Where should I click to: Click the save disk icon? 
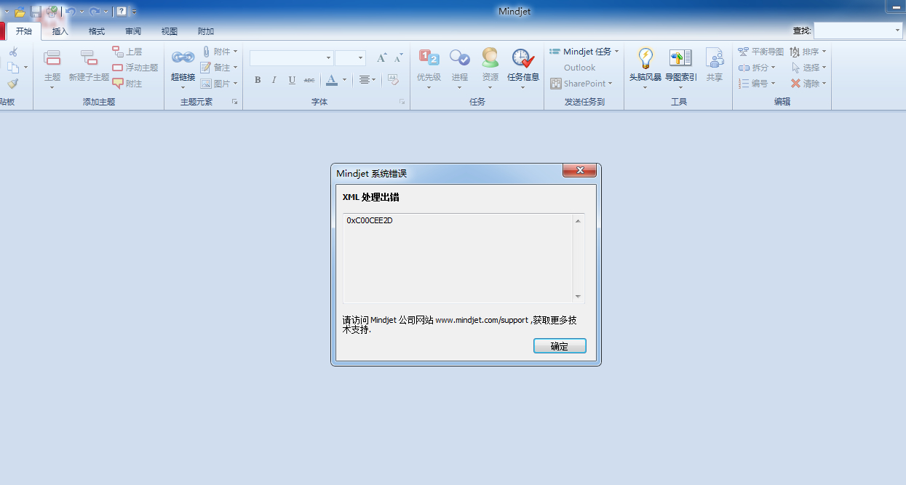[x=36, y=12]
